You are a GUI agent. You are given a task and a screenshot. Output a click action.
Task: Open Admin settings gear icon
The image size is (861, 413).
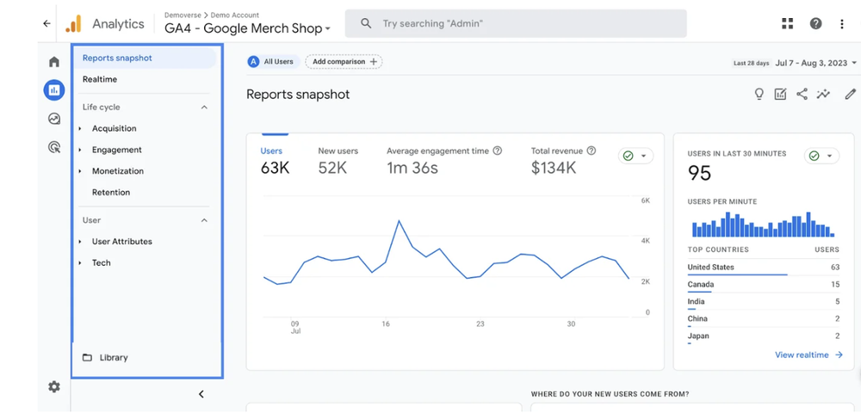pos(53,386)
